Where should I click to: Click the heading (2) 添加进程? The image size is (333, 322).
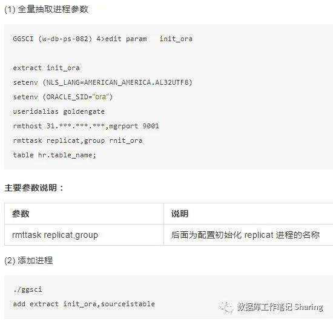[28, 260]
